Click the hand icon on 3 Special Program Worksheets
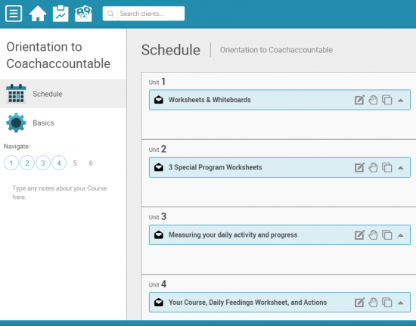The image size is (416, 326). coord(373,168)
